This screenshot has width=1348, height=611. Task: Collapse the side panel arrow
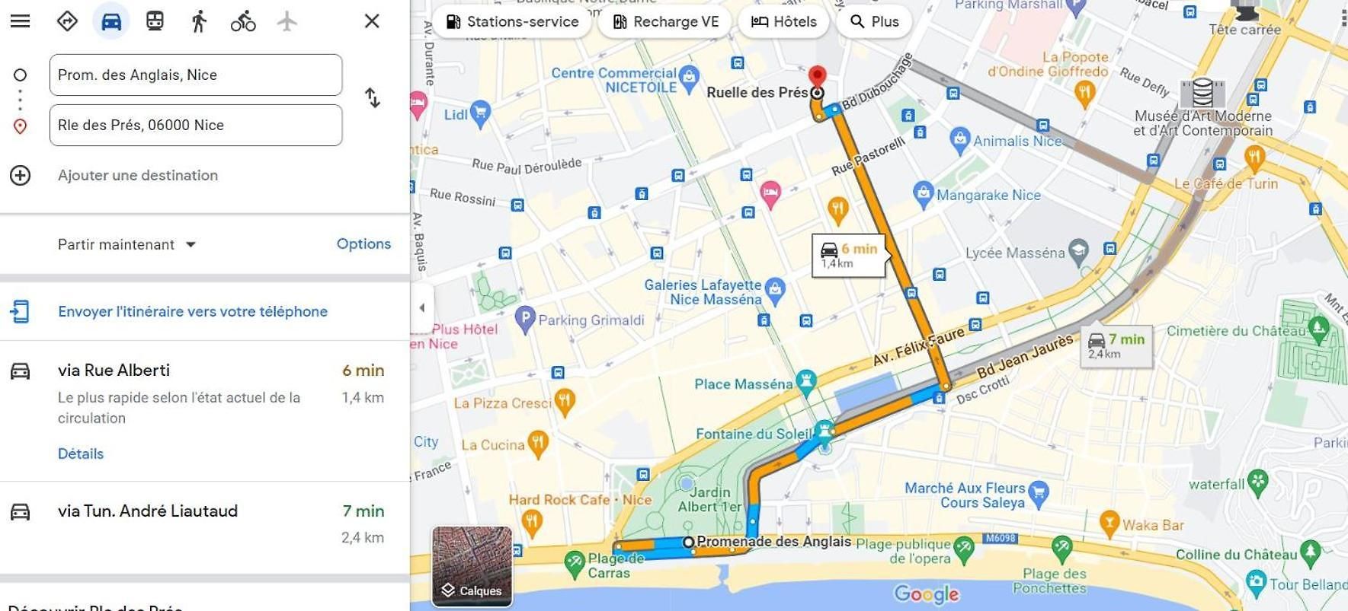tap(422, 308)
